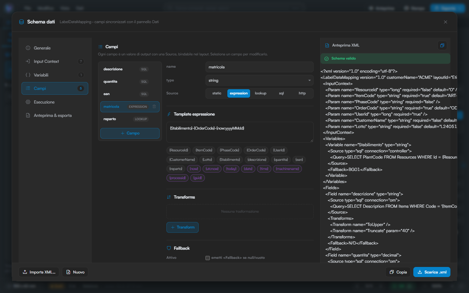
Task: Select the reparto field row
Action: click(130, 119)
